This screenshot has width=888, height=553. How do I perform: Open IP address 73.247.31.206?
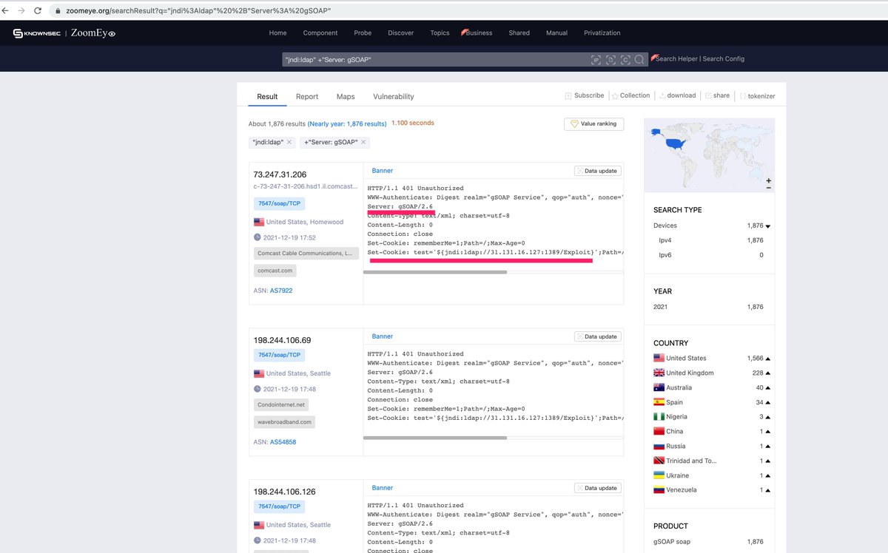(280, 175)
